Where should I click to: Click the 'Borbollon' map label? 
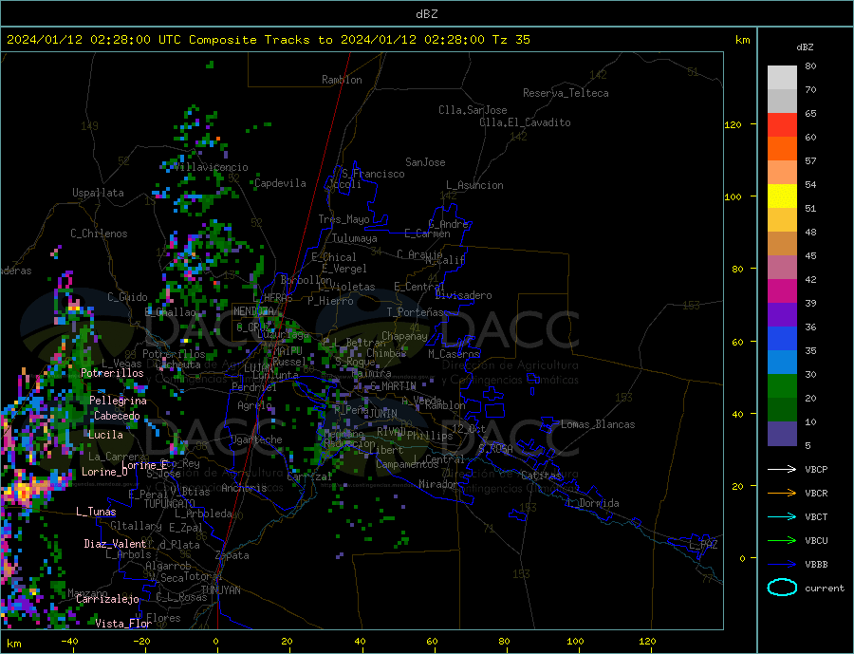tap(306, 280)
